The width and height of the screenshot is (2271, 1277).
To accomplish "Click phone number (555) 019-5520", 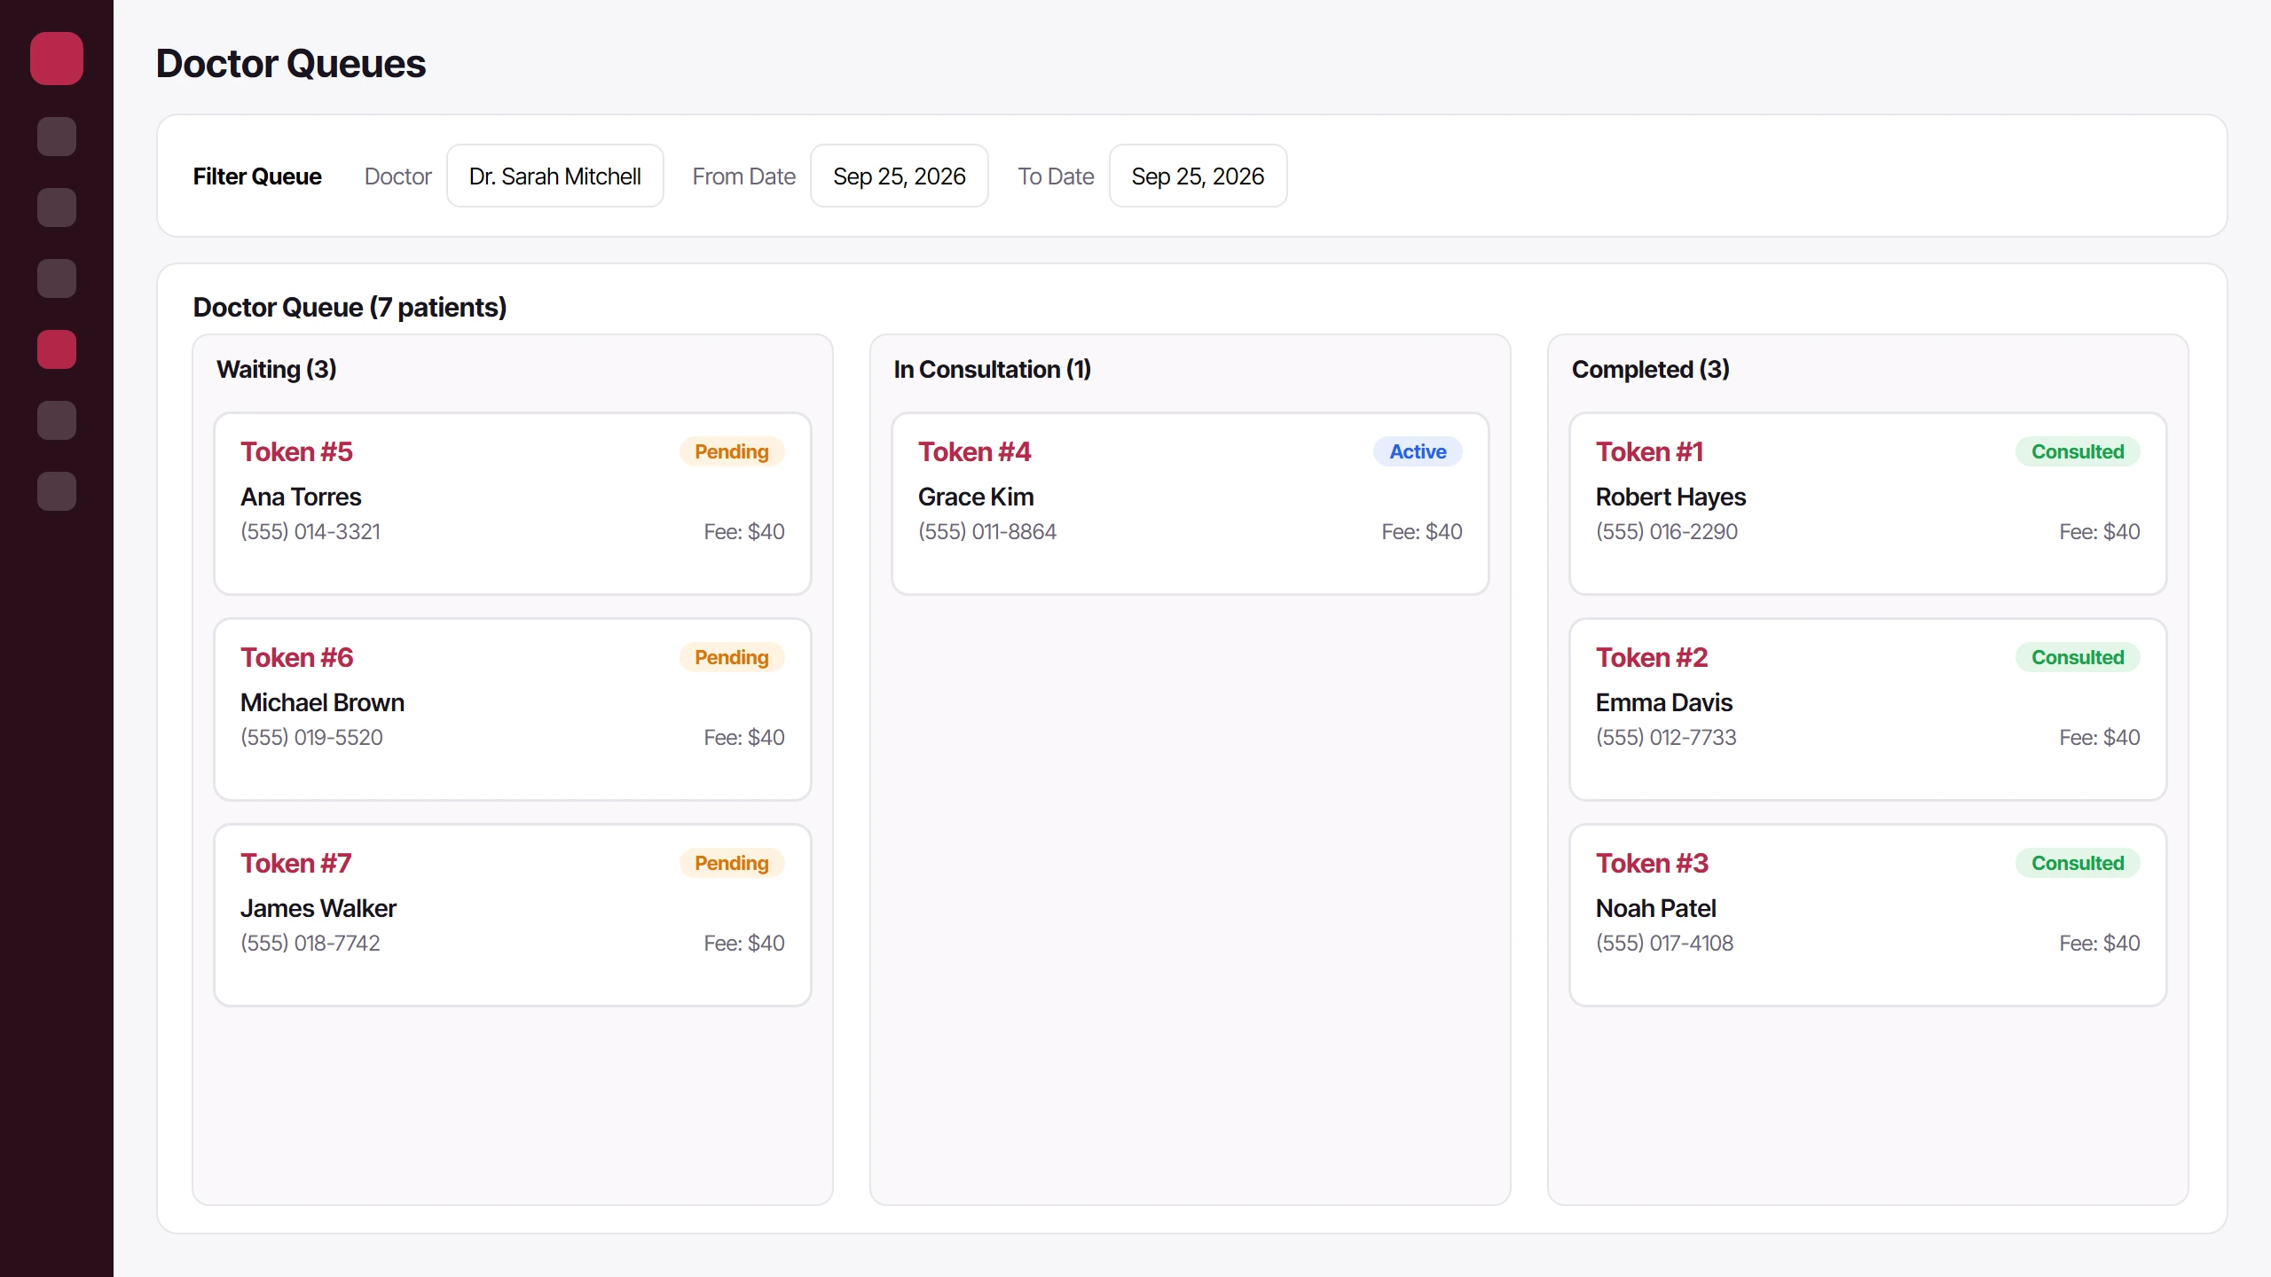I will tap(311, 737).
